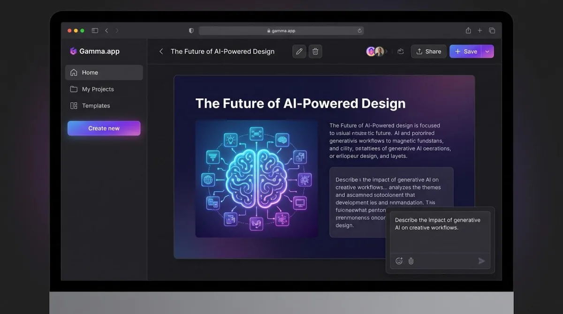Click the document title in the header bar
563x314 pixels.
click(222, 52)
